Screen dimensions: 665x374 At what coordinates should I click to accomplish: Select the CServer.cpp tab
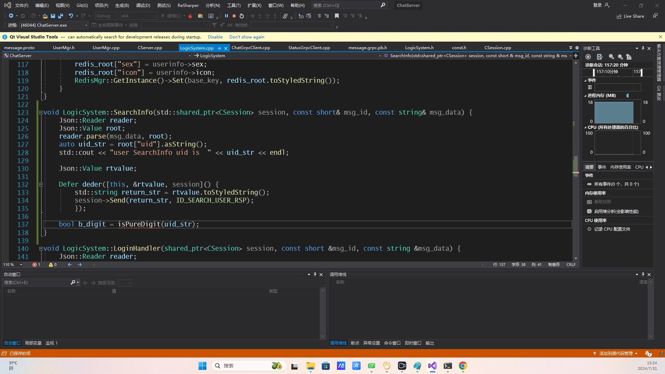coord(150,47)
